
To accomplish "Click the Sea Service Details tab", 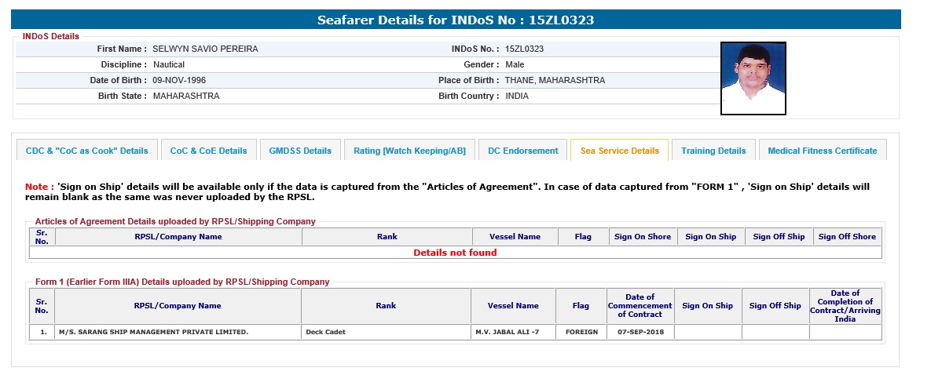I will tap(619, 151).
